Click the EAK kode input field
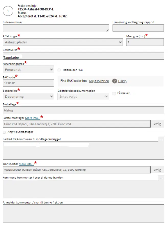168x227 pixels. (x=28, y=83)
